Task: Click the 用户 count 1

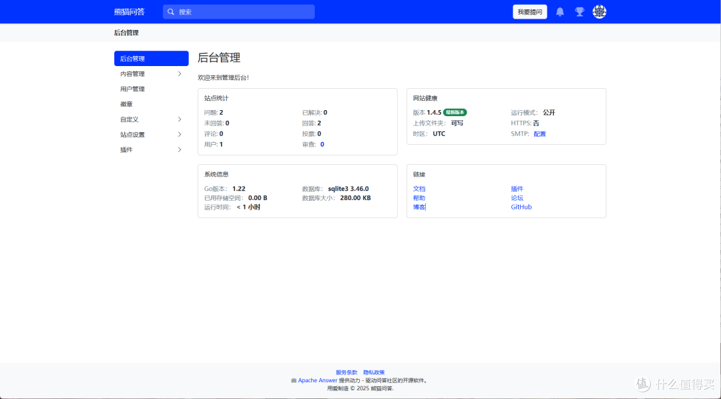Action: click(221, 144)
